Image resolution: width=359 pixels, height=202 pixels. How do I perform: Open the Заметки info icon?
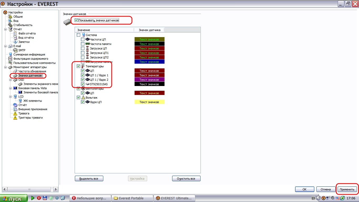click(15, 42)
